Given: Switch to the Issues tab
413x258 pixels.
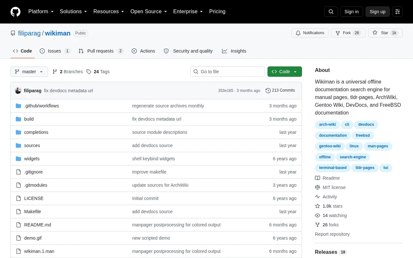Looking at the screenshot, I should [55, 51].
